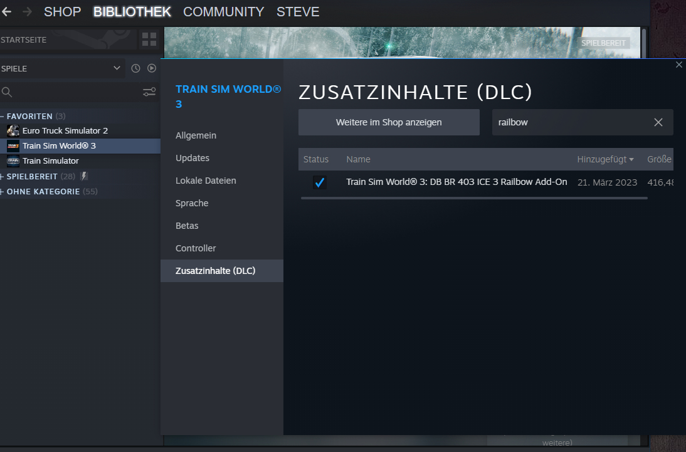686x452 pixels.
Task: Open the Betas tab
Action: (x=222, y=226)
